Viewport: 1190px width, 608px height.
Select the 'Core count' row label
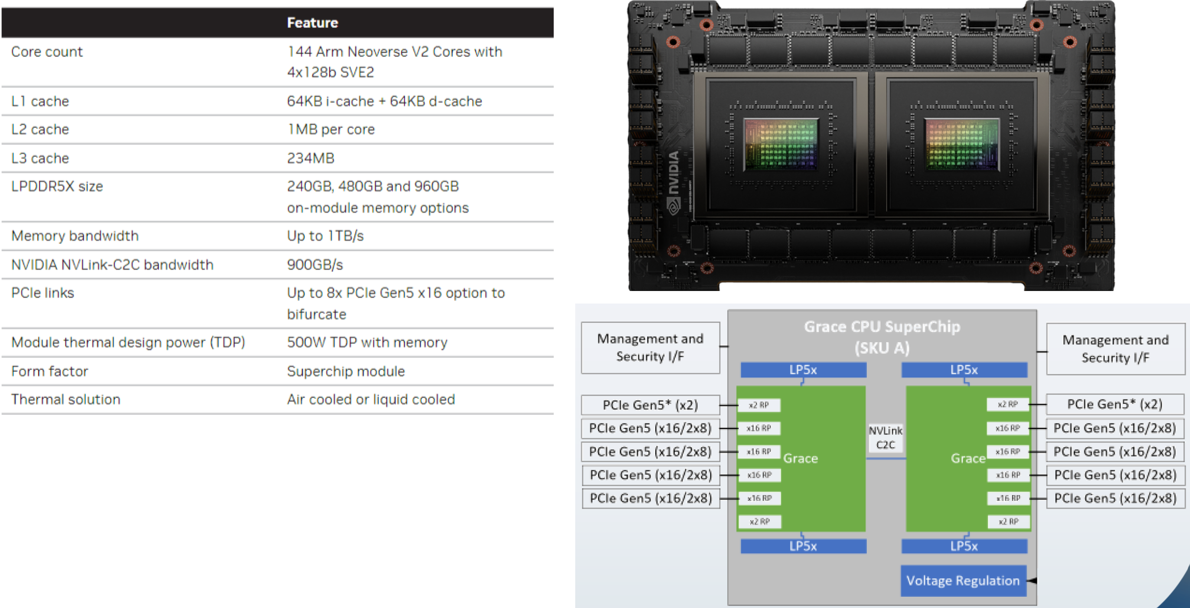point(47,52)
